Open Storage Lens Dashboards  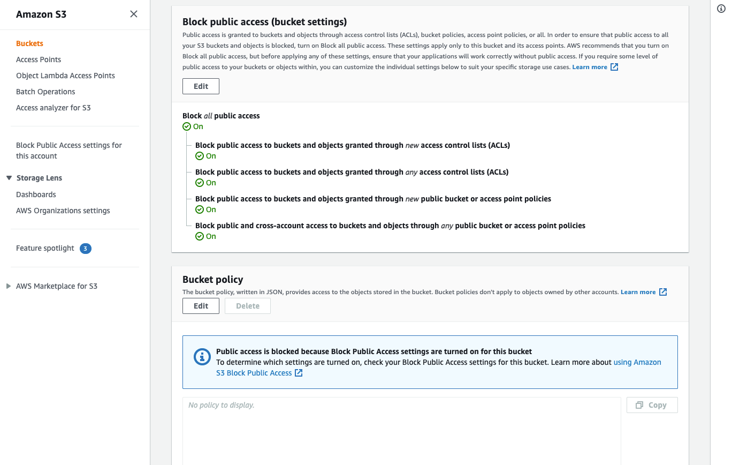[x=36, y=194]
